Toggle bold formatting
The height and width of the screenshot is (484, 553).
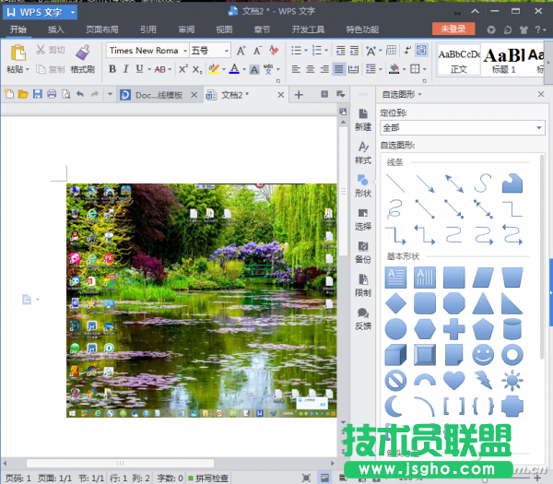coord(112,69)
